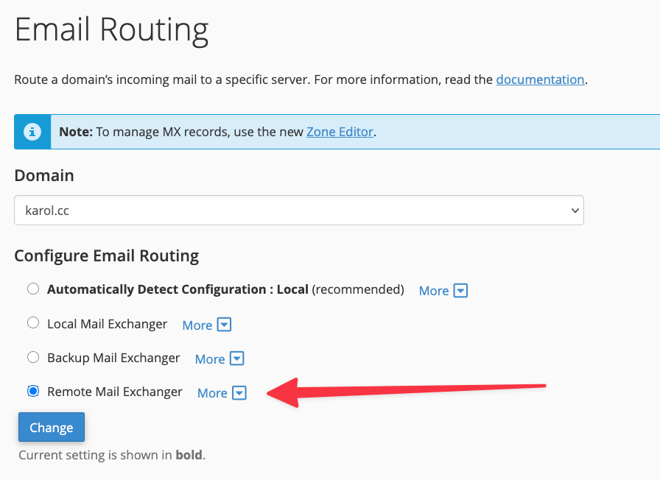This screenshot has height=480, width=660.
Task: Select the Backup Mail Exchanger radio button
Action: pos(33,358)
